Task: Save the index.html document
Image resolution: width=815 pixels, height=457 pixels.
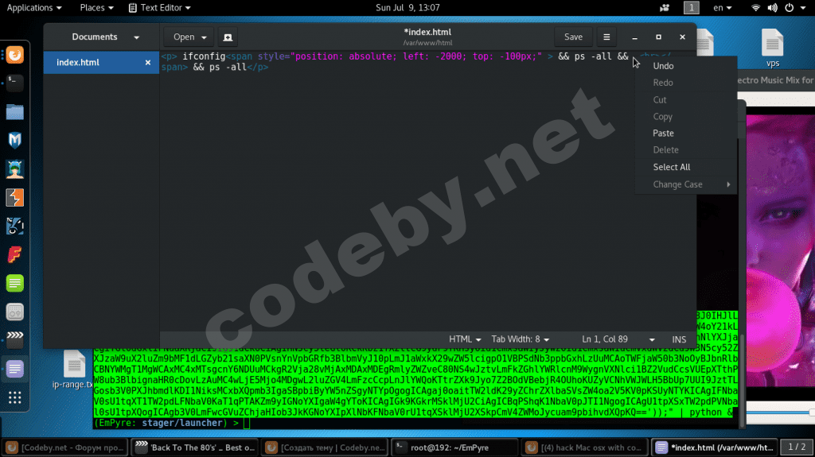Action: [x=573, y=37]
